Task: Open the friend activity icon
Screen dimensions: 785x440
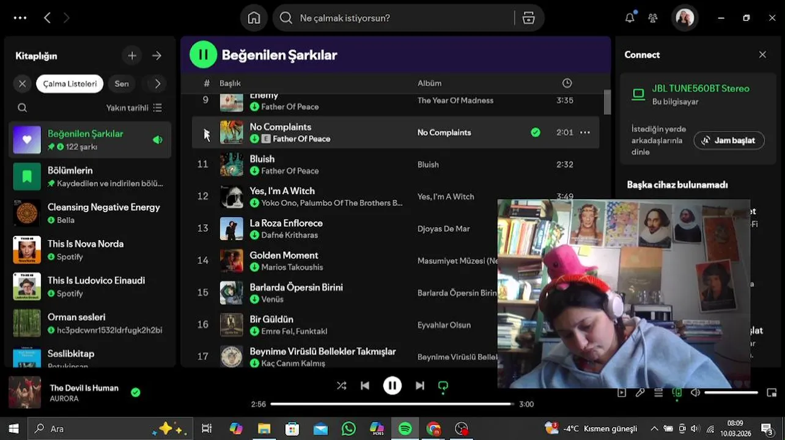Action: coord(653,18)
